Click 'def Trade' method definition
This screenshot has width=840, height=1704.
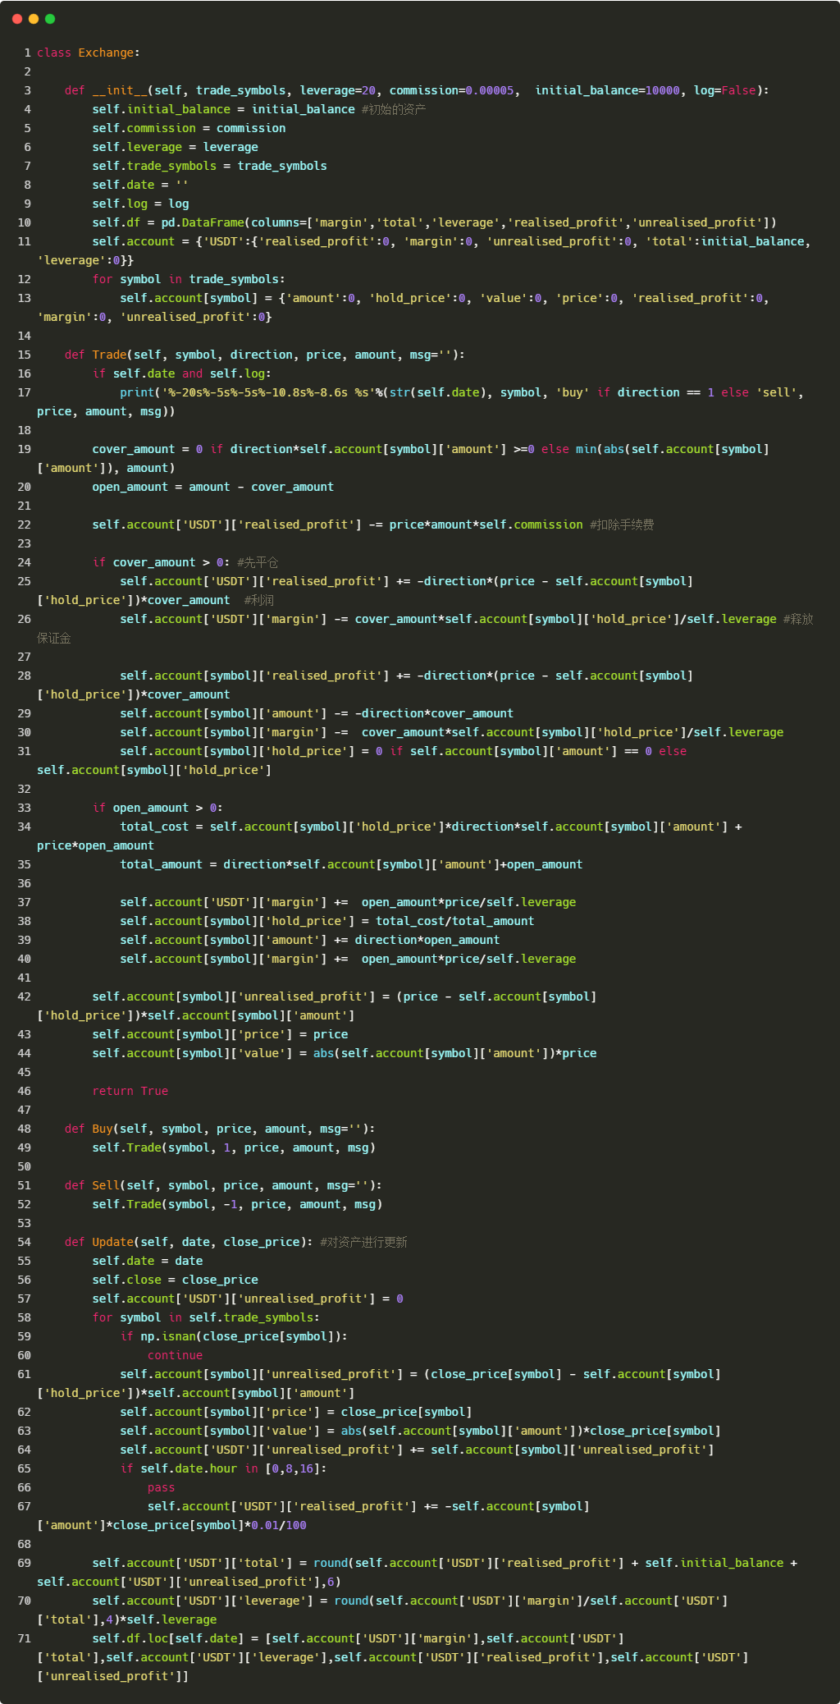(95, 355)
